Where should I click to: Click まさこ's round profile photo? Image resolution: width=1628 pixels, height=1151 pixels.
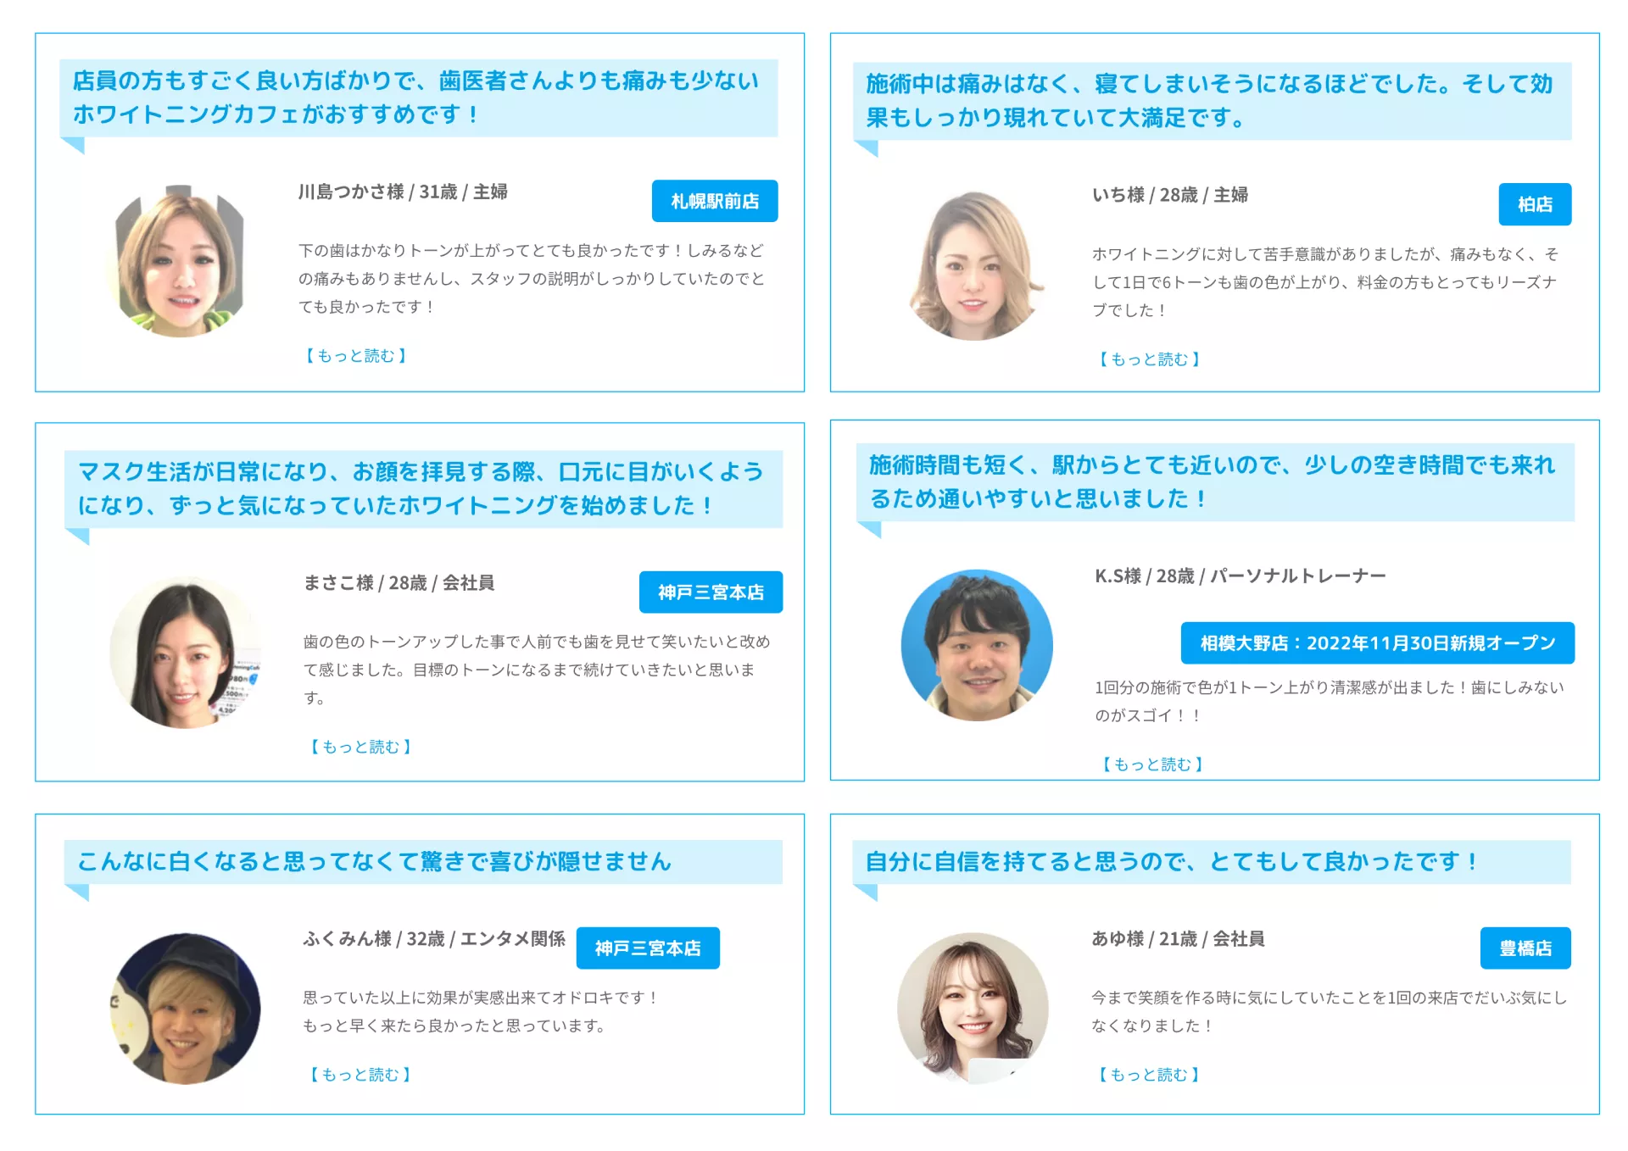[185, 652]
